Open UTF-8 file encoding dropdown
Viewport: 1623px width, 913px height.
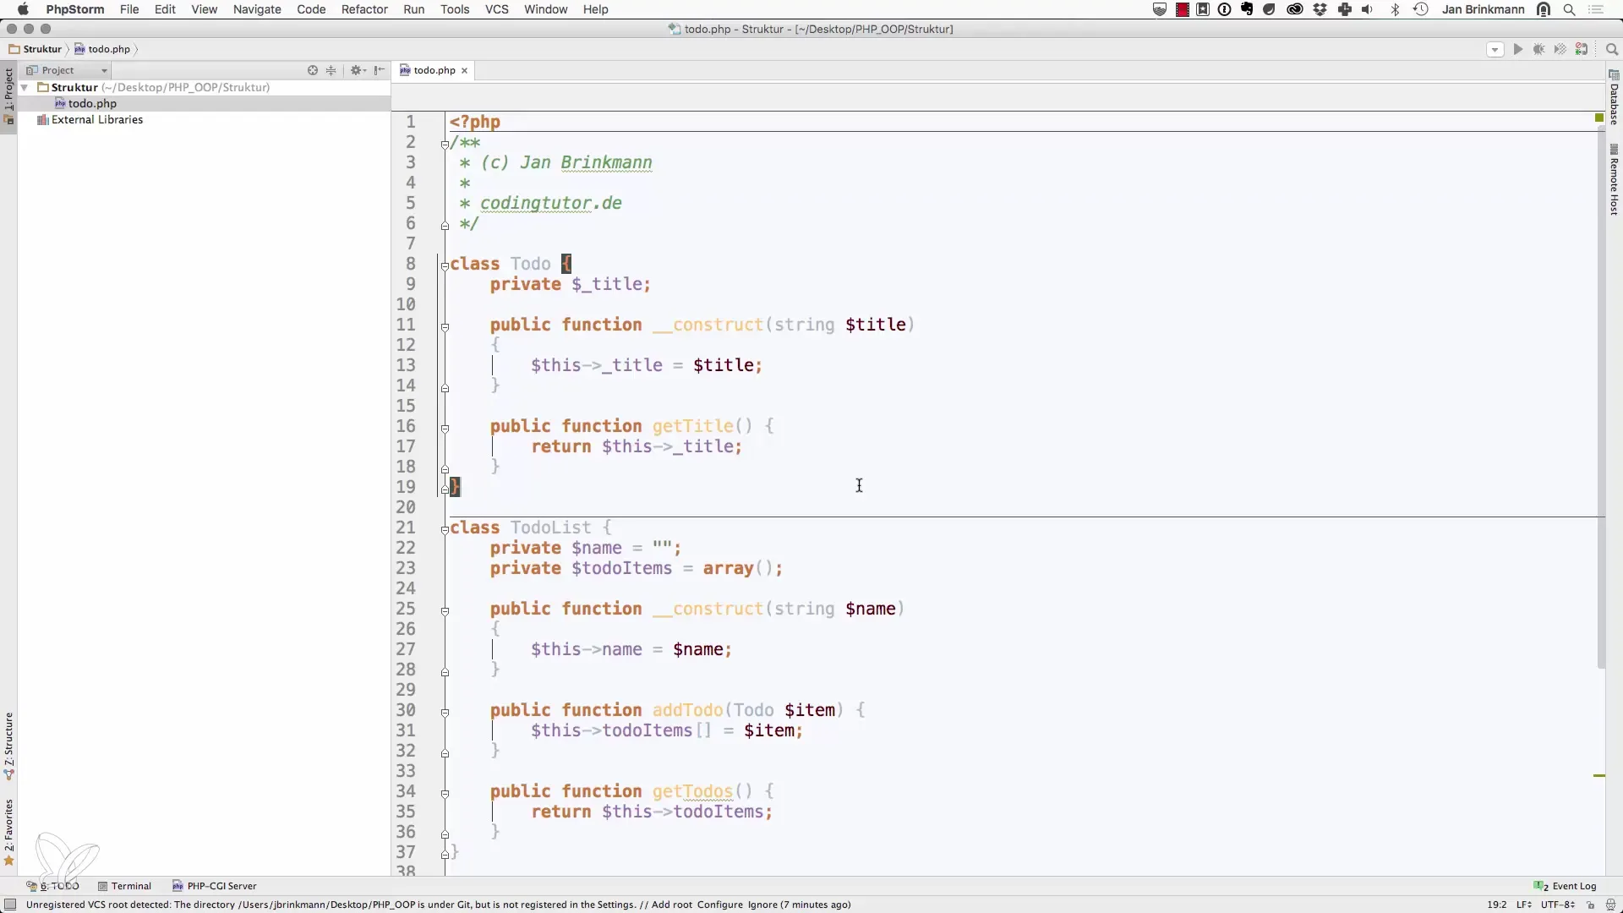point(1558,905)
